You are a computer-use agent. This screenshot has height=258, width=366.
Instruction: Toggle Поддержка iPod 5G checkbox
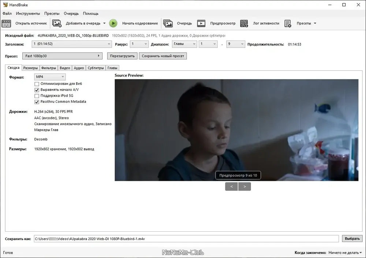[x=37, y=96]
